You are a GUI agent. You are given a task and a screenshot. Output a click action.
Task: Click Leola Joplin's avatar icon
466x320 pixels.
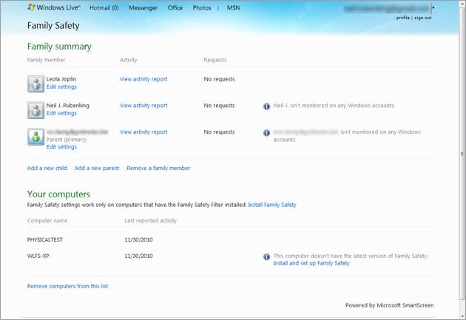point(36,84)
